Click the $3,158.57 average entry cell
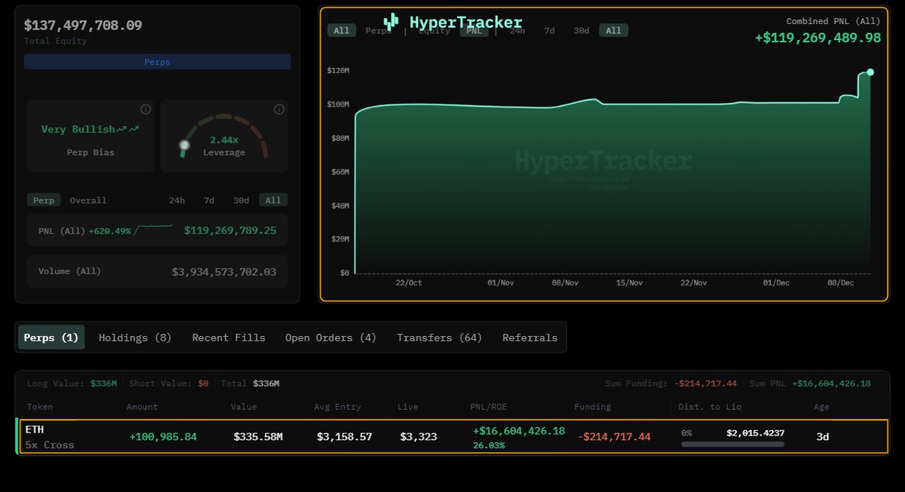 click(x=344, y=436)
